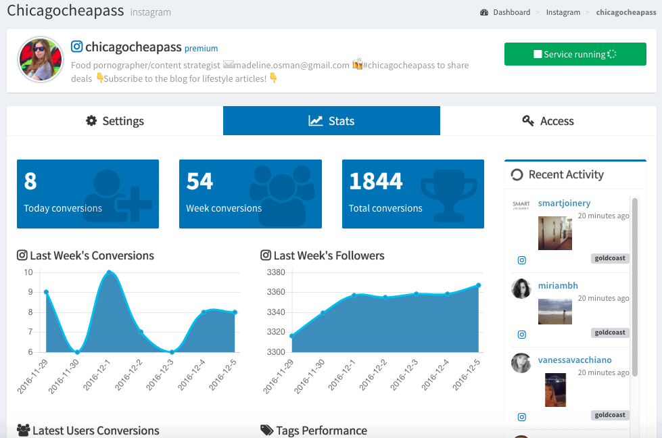Click the trophy icon in Total conversions
Image resolution: width=662 pixels, height=438 pixels.
coord(449,196)
